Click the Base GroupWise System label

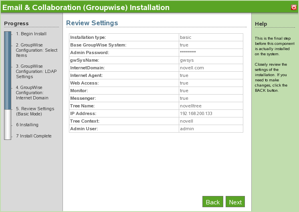pos(98,45)
